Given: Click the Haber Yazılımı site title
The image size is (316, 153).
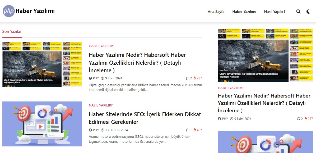Looking at the screenshot, I should [x=35, y=11].
